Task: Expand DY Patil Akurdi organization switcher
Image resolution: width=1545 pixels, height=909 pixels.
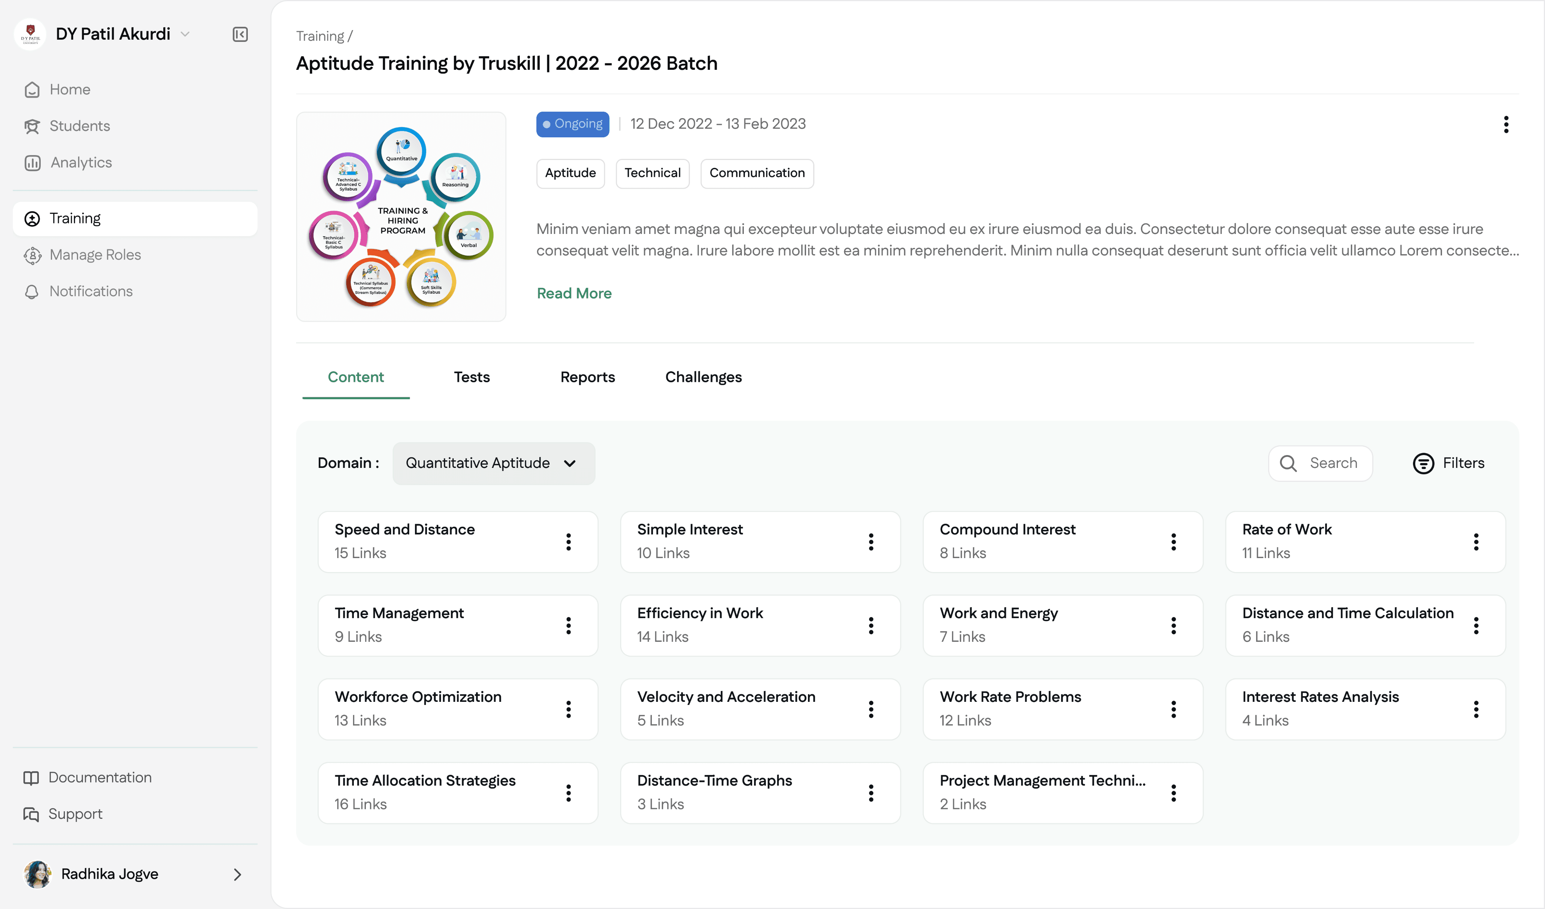Action: 185,34
